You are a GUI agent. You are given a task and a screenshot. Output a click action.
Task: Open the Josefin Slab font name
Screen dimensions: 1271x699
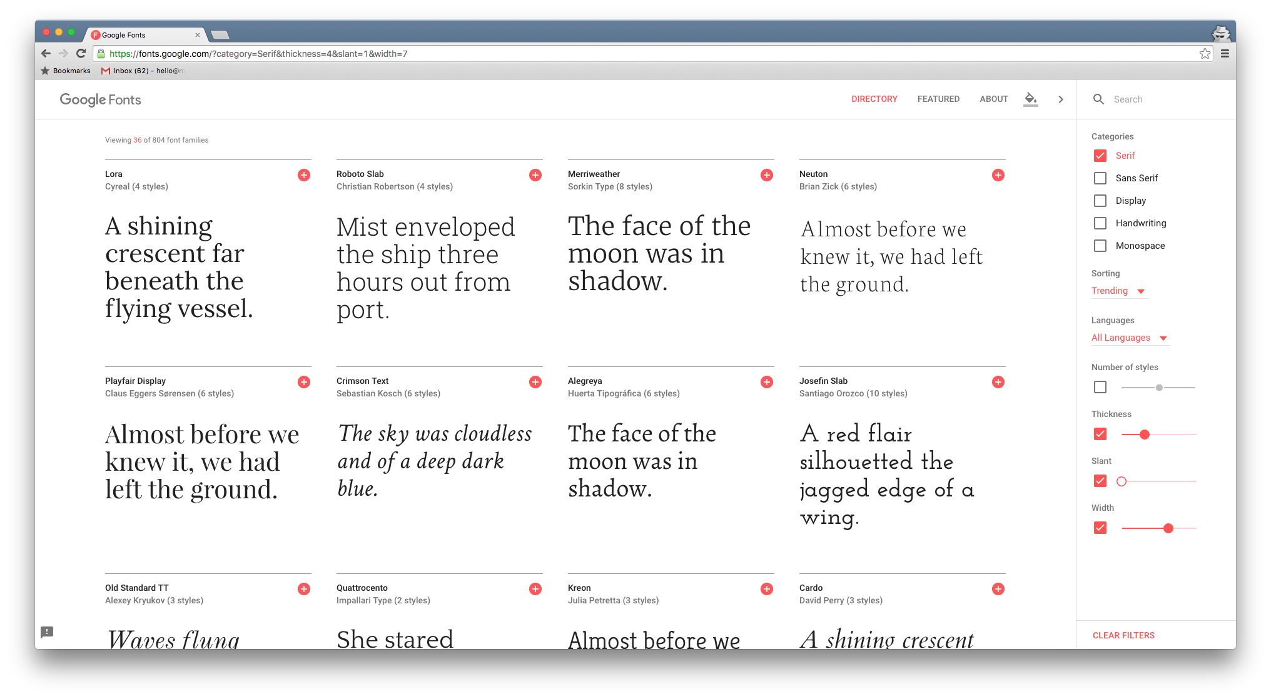pyautogui.click(x=823, y=381)
